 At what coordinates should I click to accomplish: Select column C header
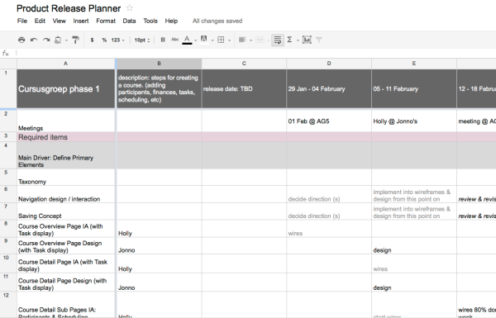tap(244, 64)
